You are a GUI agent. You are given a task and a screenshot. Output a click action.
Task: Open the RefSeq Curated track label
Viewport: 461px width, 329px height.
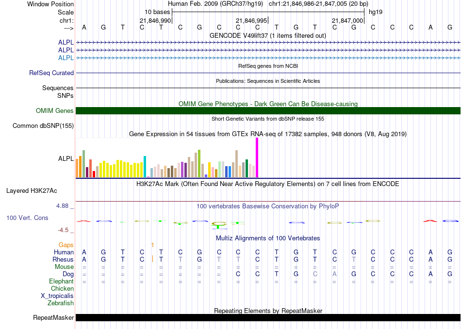[x=51, y=73]
